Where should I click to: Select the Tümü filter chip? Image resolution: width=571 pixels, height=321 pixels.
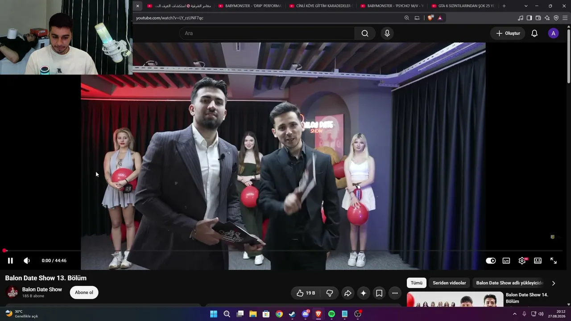click(417, 283)
